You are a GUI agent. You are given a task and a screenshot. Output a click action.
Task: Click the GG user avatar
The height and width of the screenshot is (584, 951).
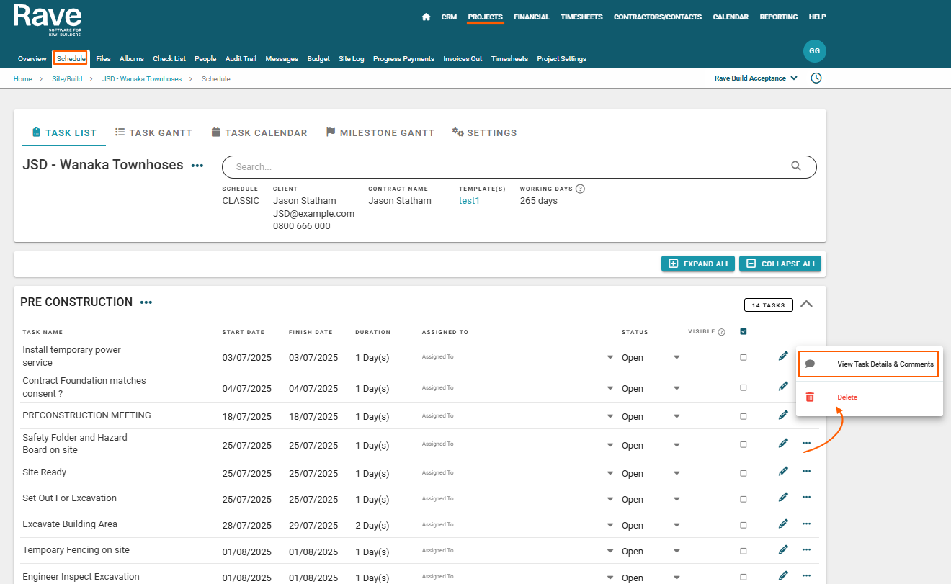pyautogui.click(x=814, y=51)
